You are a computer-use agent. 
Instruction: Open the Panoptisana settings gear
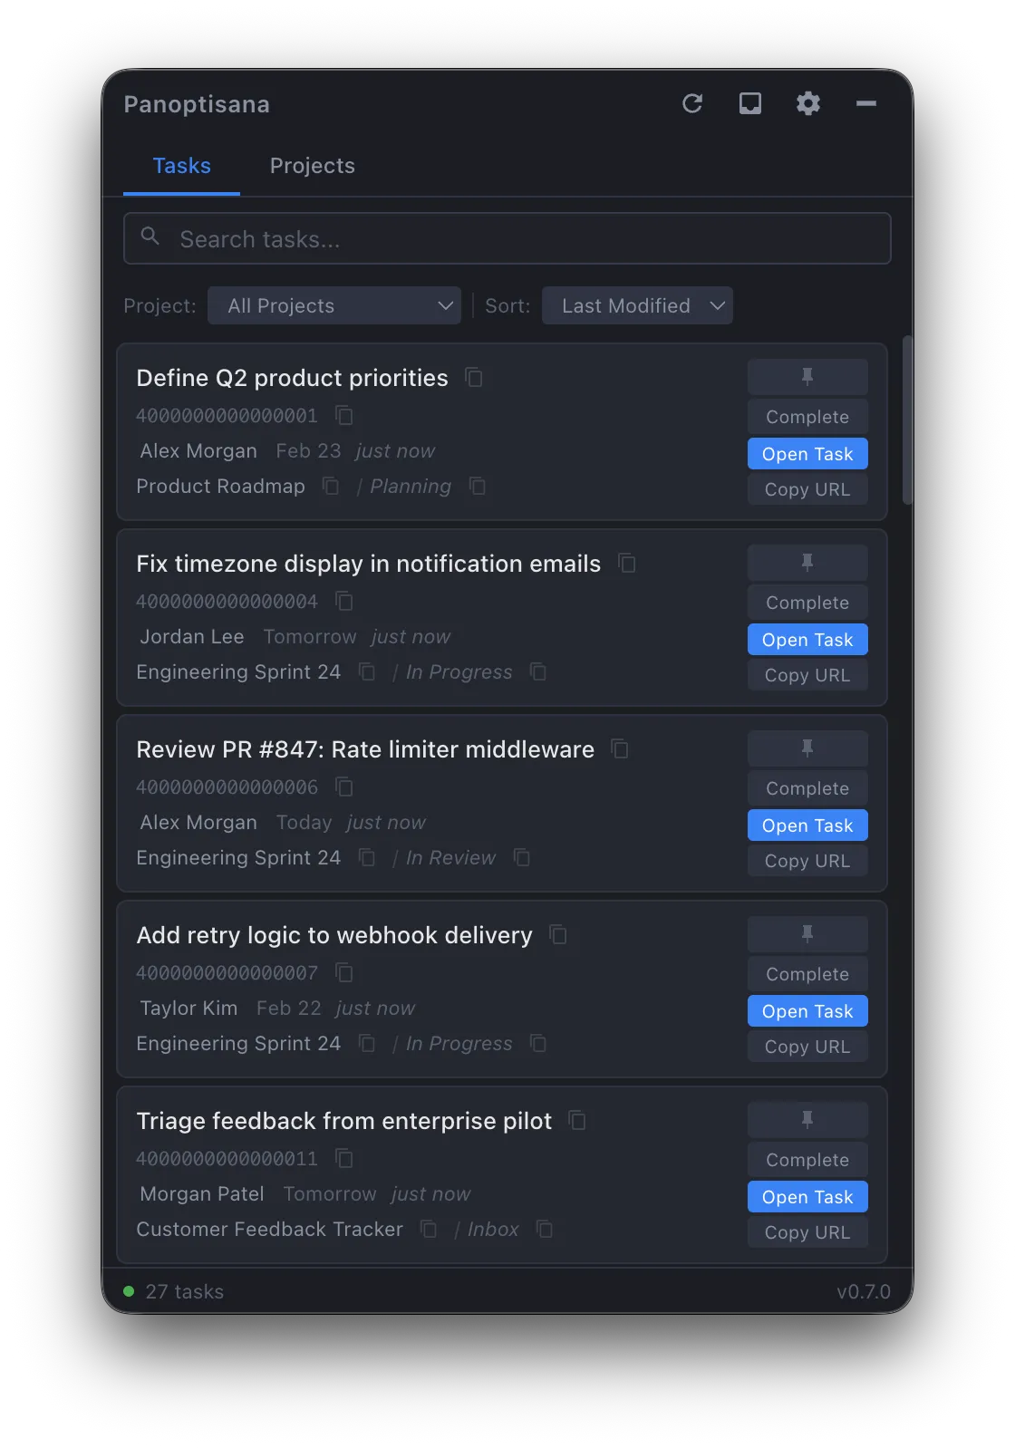(x=807, y=103)
